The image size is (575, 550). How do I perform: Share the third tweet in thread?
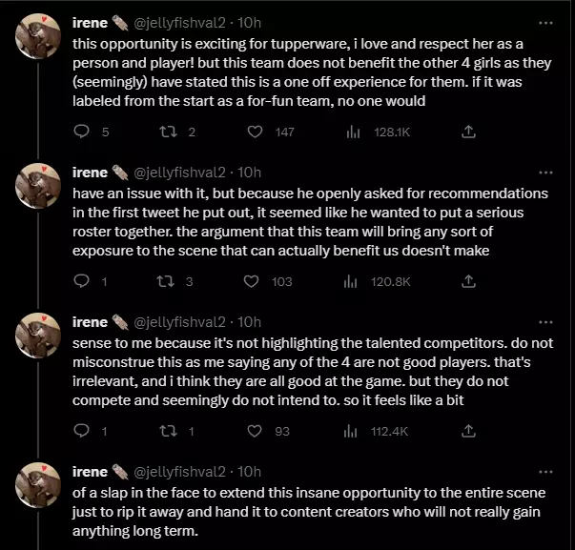(468, 431)
